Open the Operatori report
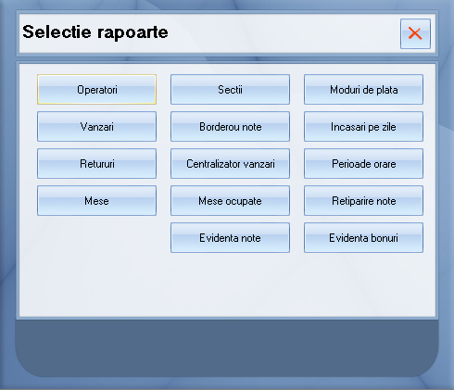 point(96,90)
